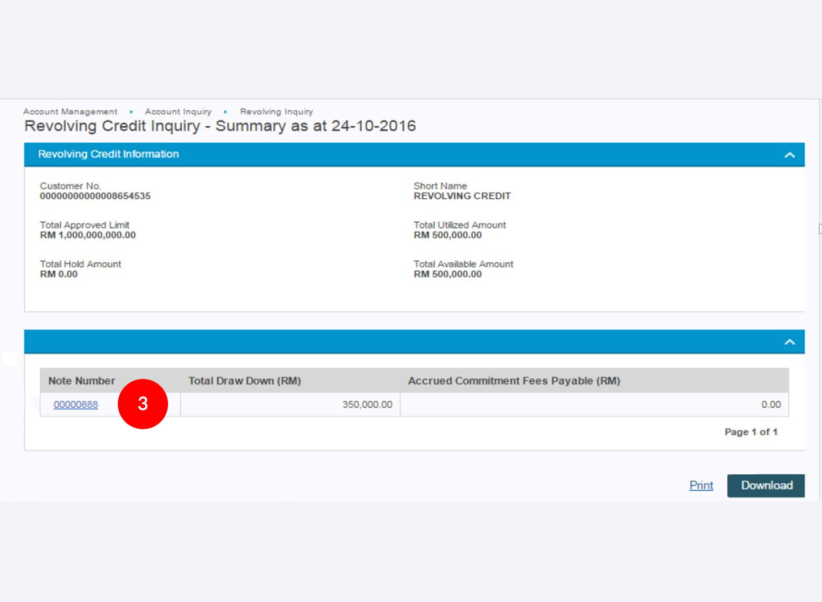
Task: Click arrow after Account Inquiry breadcrumb
Action: [x=226, y=112]
